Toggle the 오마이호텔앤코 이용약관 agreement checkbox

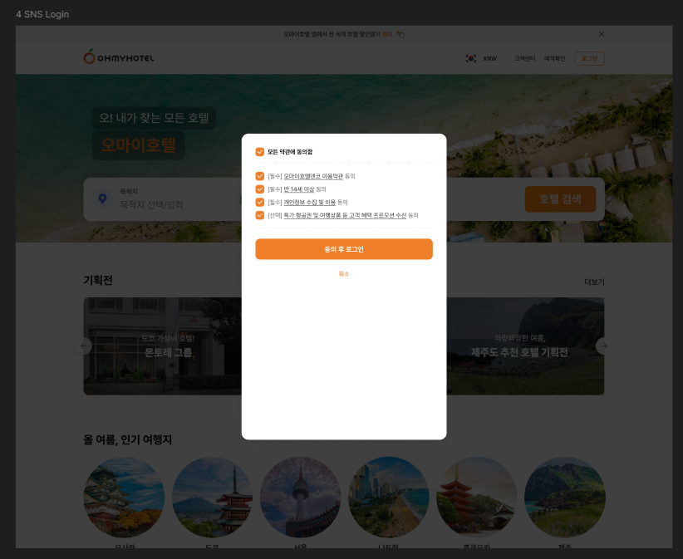coord(259,176)
